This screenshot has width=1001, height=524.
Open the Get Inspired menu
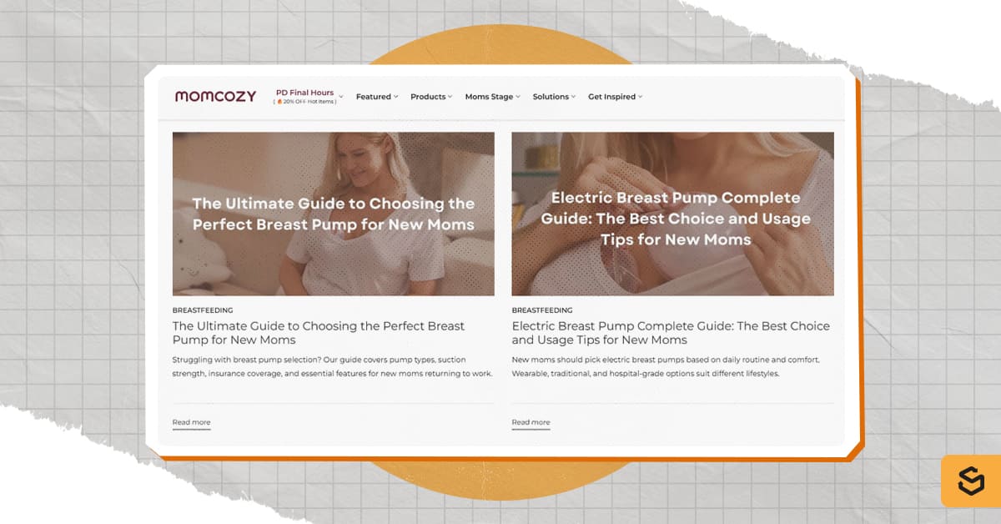pos(611,97)
